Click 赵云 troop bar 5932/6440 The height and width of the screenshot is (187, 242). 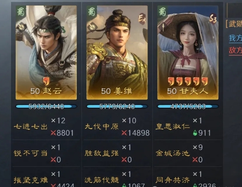point(46,106)
